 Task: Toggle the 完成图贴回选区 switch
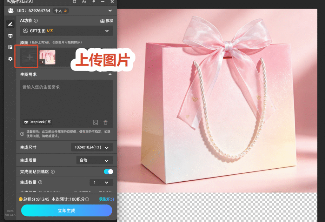point(109,172)
